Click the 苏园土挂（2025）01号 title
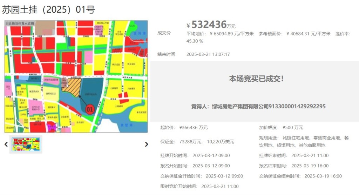The image size is (359, 195). tap(48, 9)
